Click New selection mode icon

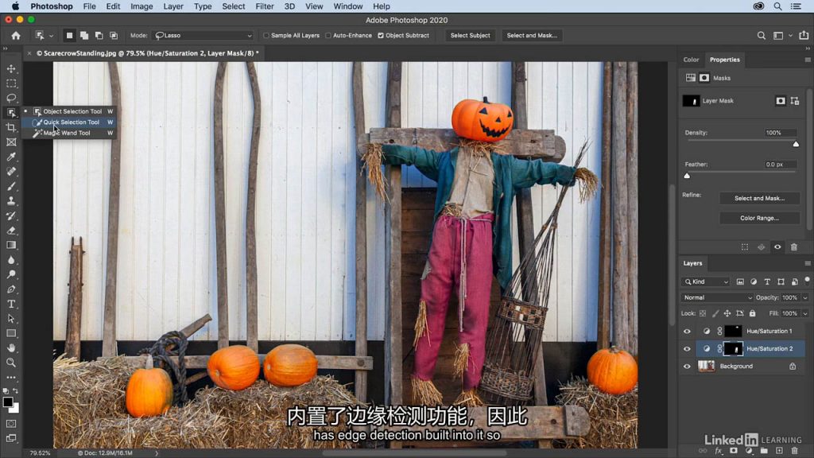tap(69, 35)
